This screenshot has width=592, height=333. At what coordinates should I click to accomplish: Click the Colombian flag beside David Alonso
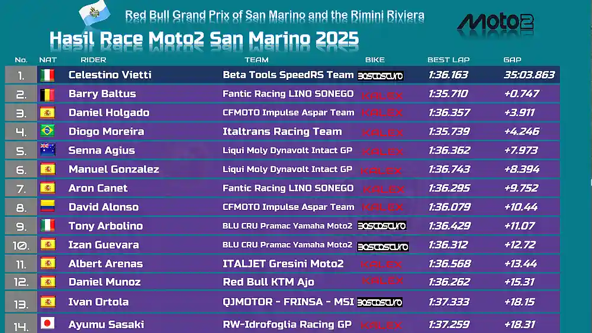click(x=47, y=206)
